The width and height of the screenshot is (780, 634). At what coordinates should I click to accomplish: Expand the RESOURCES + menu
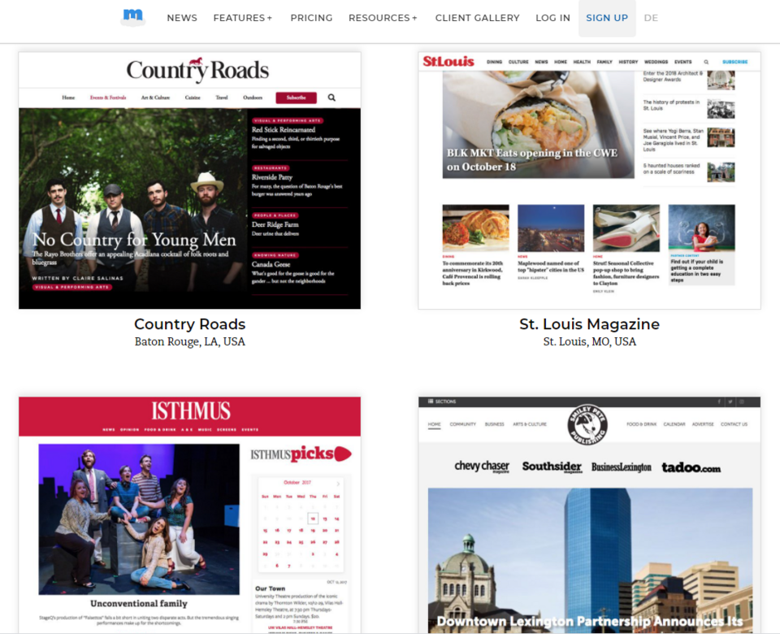[x=383, y=18]
